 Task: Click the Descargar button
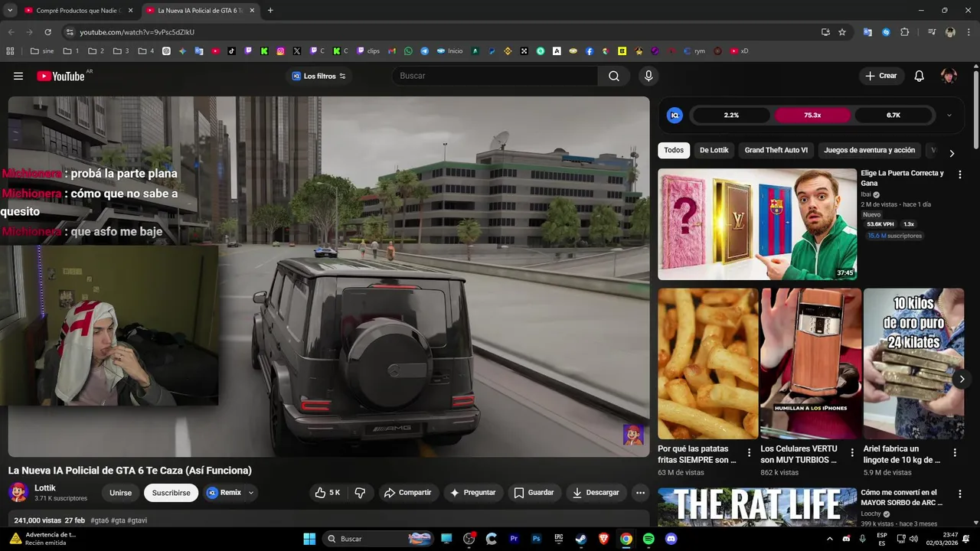[596, 493]
